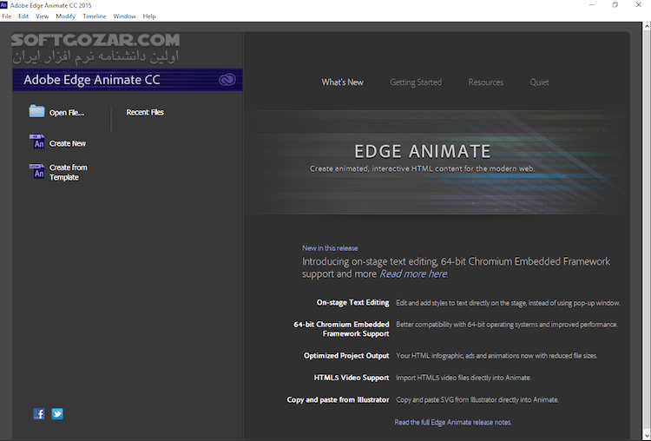Screen dimensions: 651x441
Task: Click the EDGE ANIMATE banner heading
Action: coord(423,151)
